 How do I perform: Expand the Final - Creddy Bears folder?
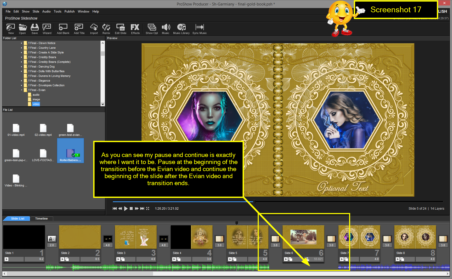(x=21, y=57)
